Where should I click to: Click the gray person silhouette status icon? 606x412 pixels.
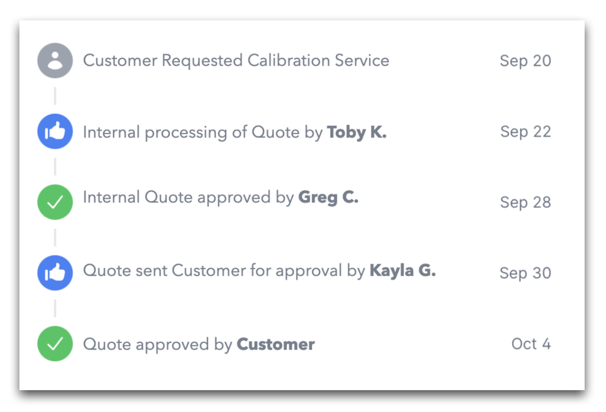(54, 60)
